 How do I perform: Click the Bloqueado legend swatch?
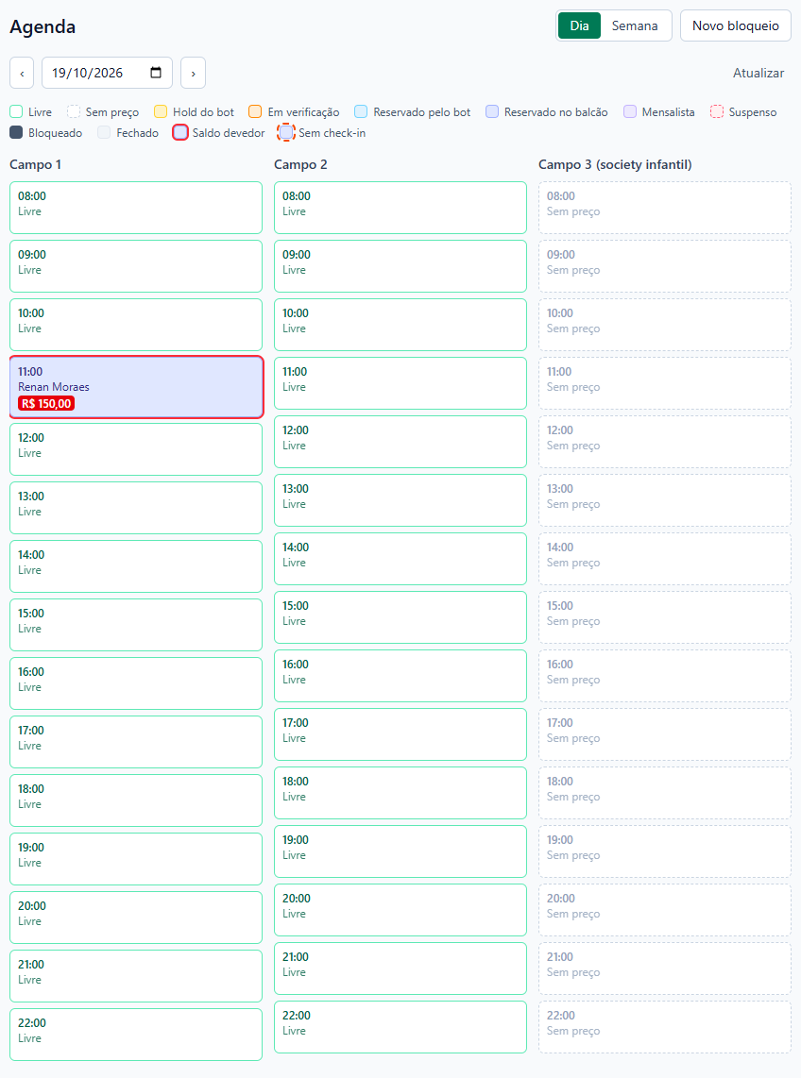pos(16,133)
